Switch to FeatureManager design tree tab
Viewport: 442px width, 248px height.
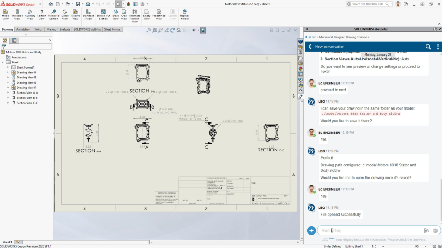tap(5, 41)
